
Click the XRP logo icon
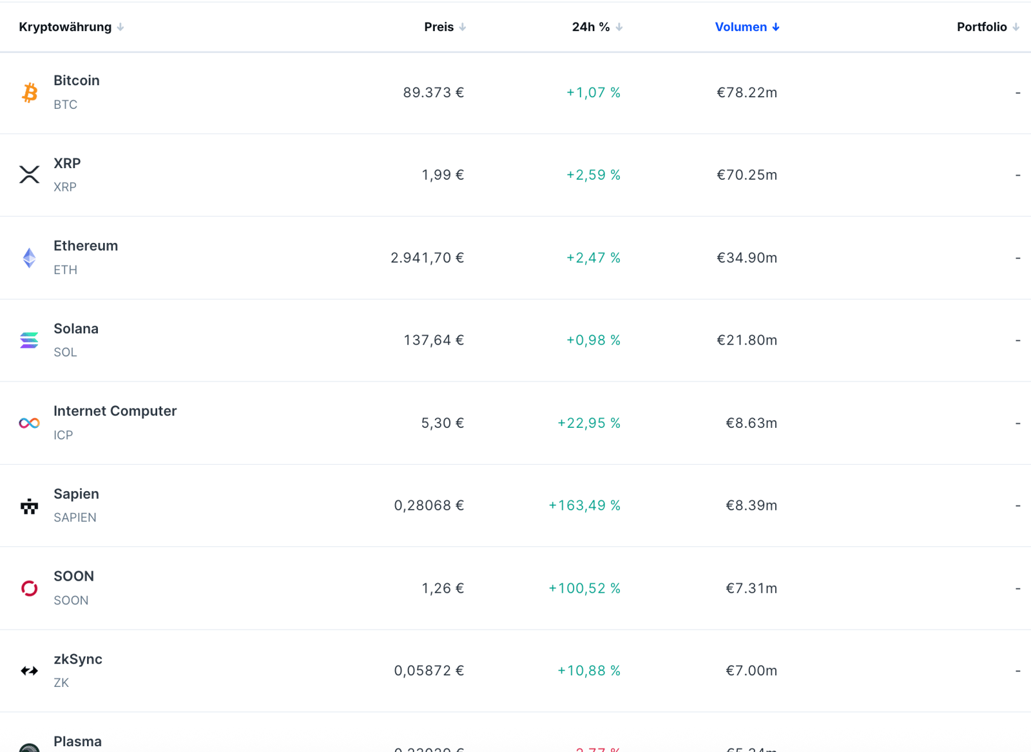coord(30,175)
